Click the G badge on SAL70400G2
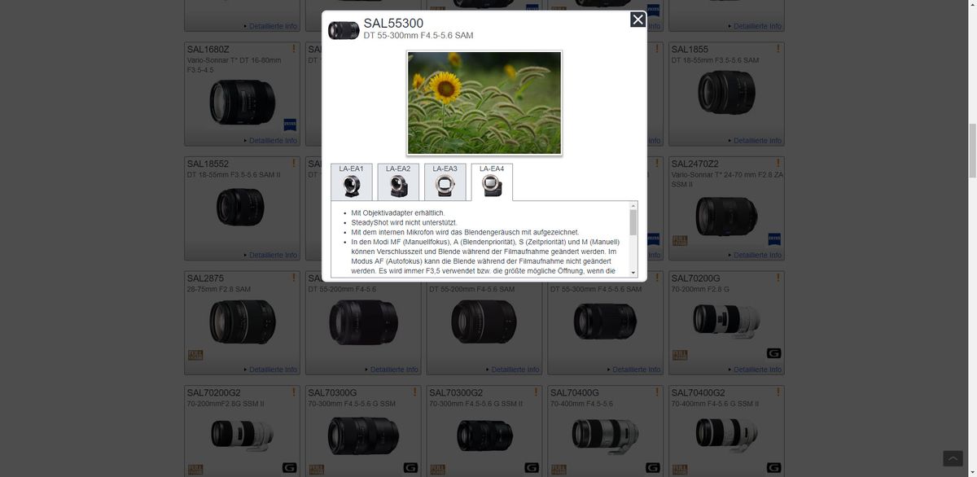 [x=774, y=468]
